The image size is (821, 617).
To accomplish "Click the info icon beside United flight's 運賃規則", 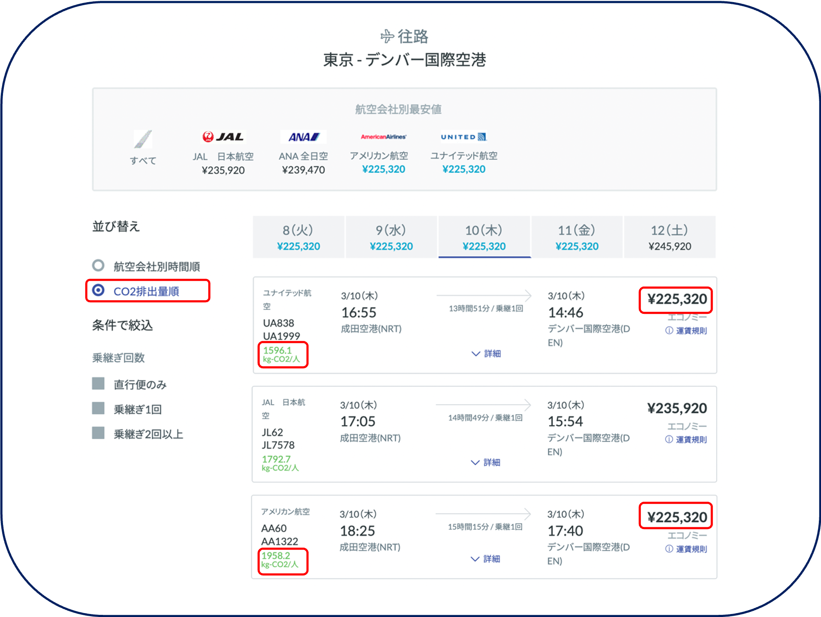I will 668,330.
